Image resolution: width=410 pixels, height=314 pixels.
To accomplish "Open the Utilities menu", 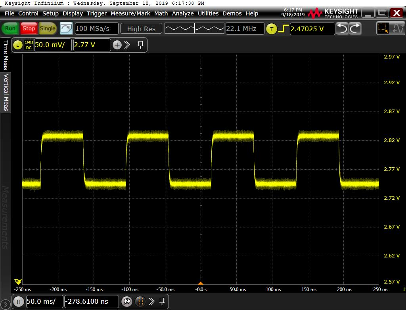I will tap(208, 13).
